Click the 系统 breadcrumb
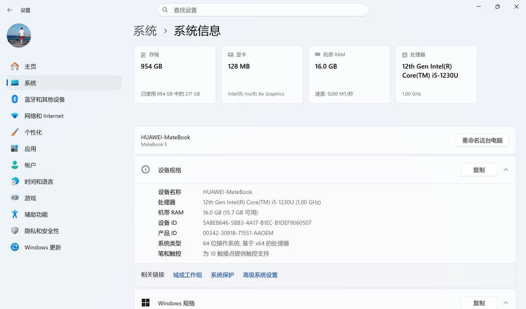 click(x=145, y=31)
